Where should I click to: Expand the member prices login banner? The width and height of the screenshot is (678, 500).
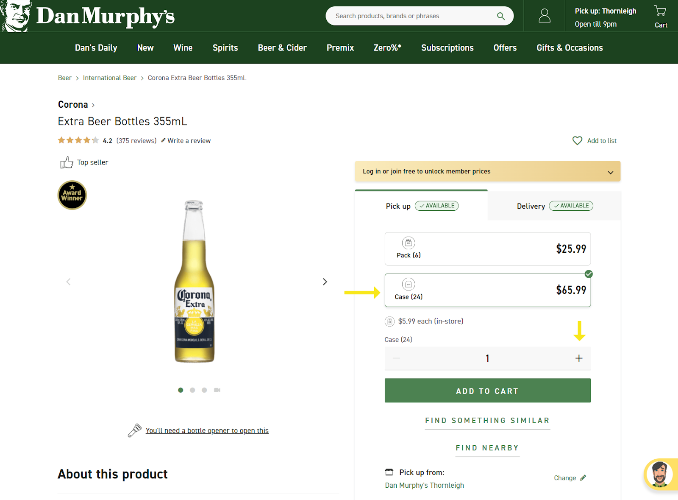click(487, 171)
